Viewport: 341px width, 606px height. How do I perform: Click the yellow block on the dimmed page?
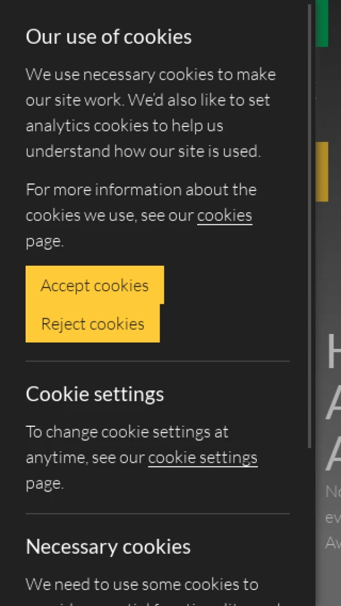(322, 171)
